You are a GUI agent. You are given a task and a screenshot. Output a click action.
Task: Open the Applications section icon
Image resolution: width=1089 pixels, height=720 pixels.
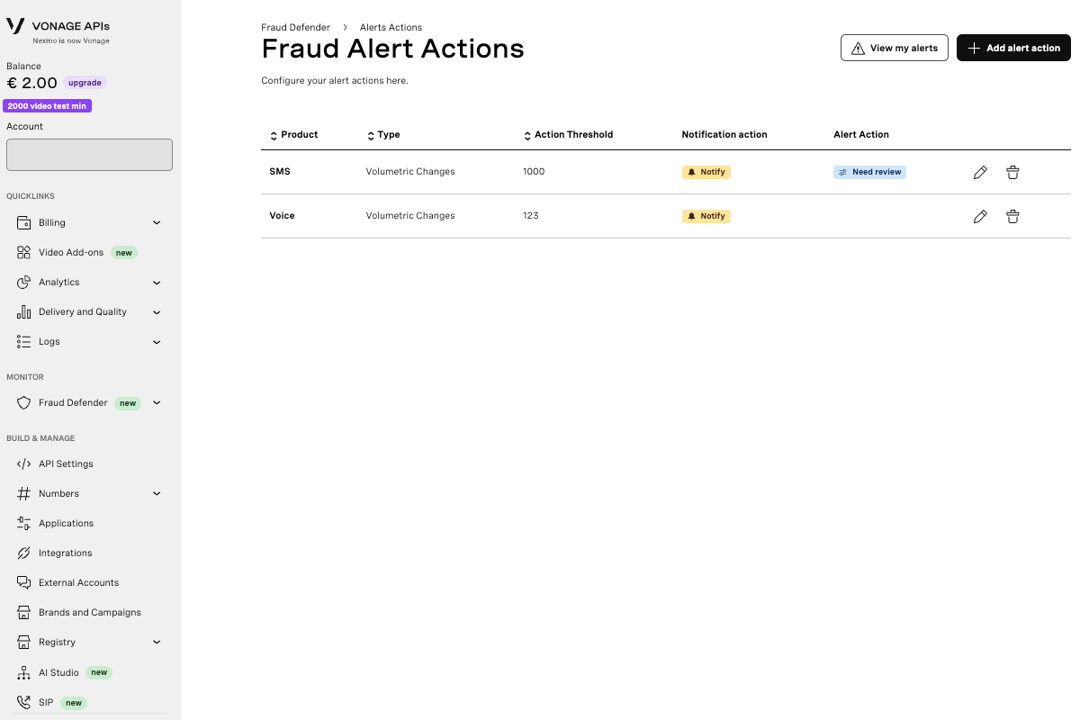tap(23, 523)
